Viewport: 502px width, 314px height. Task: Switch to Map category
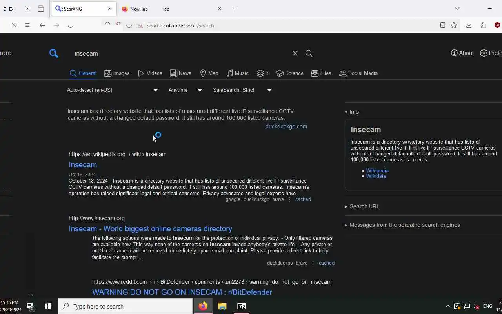coord(209,73)
